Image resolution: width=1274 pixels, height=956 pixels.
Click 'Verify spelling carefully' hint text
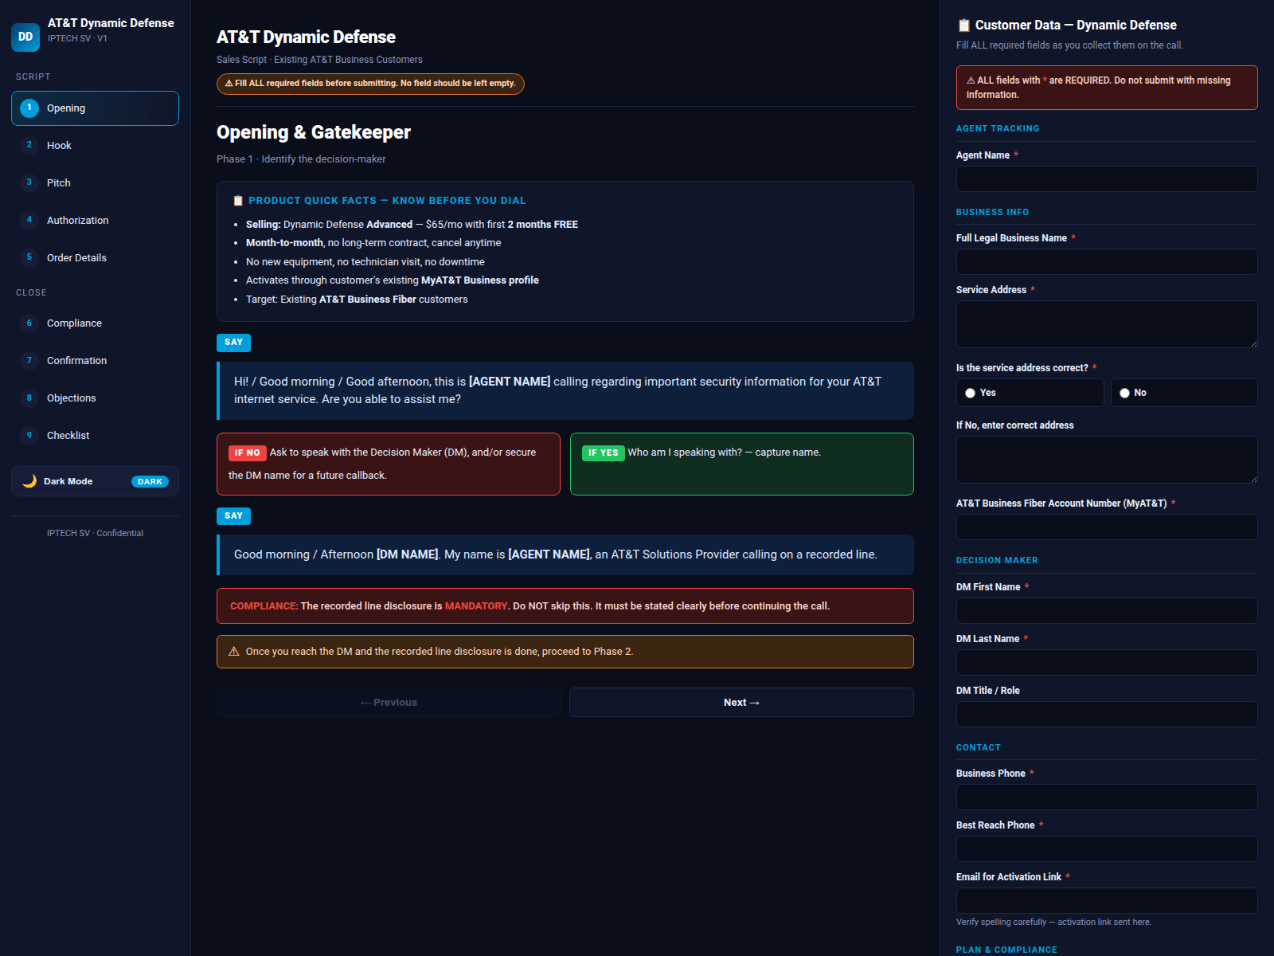coord(1053,923)
